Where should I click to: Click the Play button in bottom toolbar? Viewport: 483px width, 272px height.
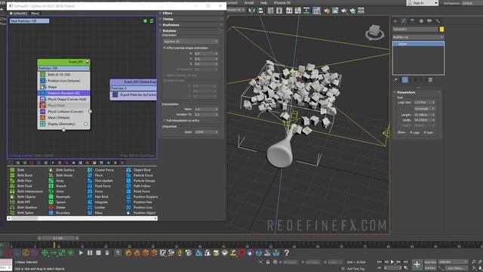[x=81, y=253]
